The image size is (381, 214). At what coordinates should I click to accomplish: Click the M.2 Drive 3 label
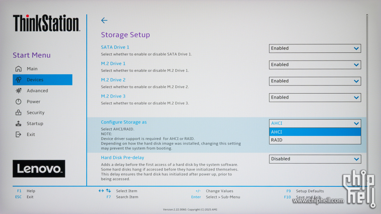point(113,96)
